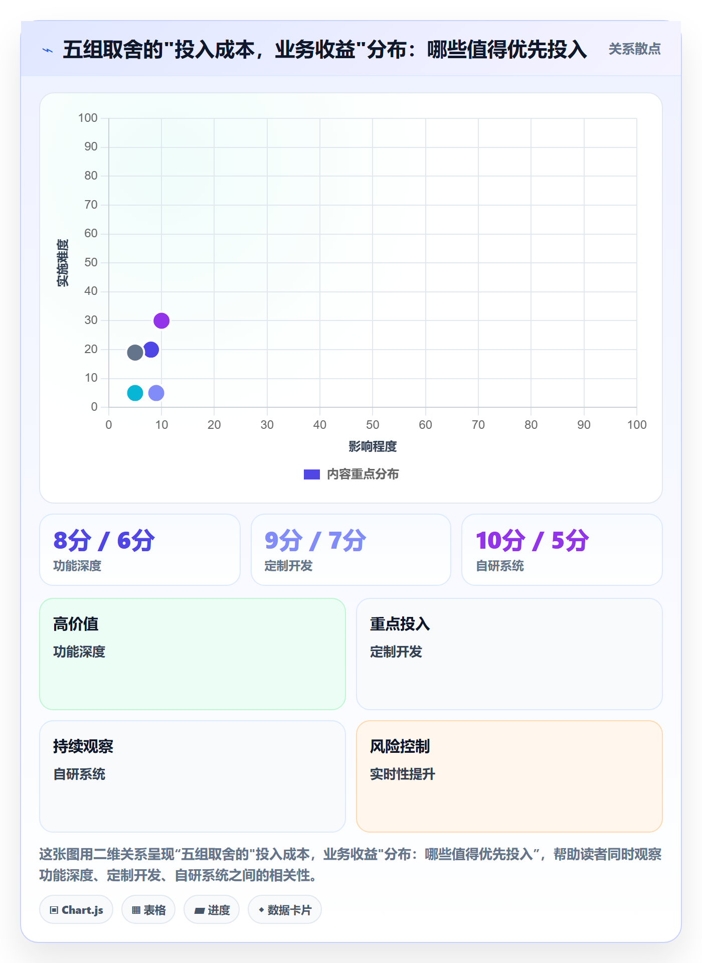Click the description paragraph starting with 这张图用二维关系
The image size is (702, 963).
350,865
